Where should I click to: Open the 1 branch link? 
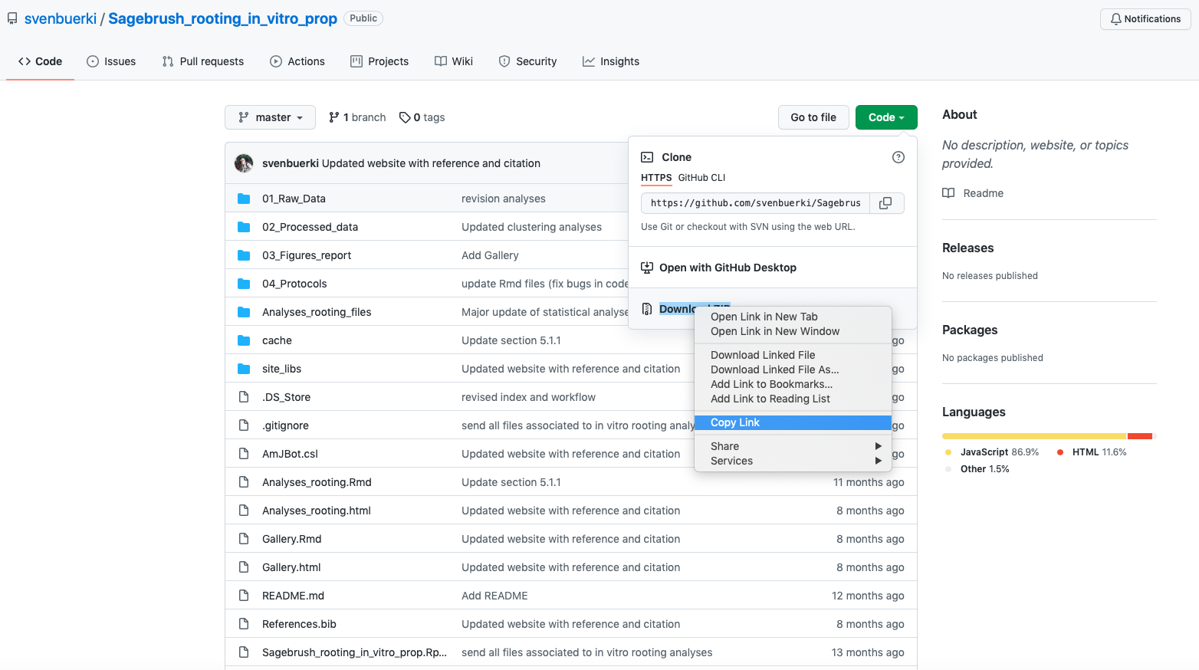point(357,117)
